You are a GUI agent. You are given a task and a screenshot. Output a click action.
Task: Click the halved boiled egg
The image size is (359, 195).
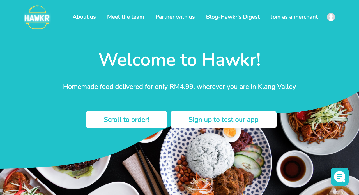click(232, 134)
